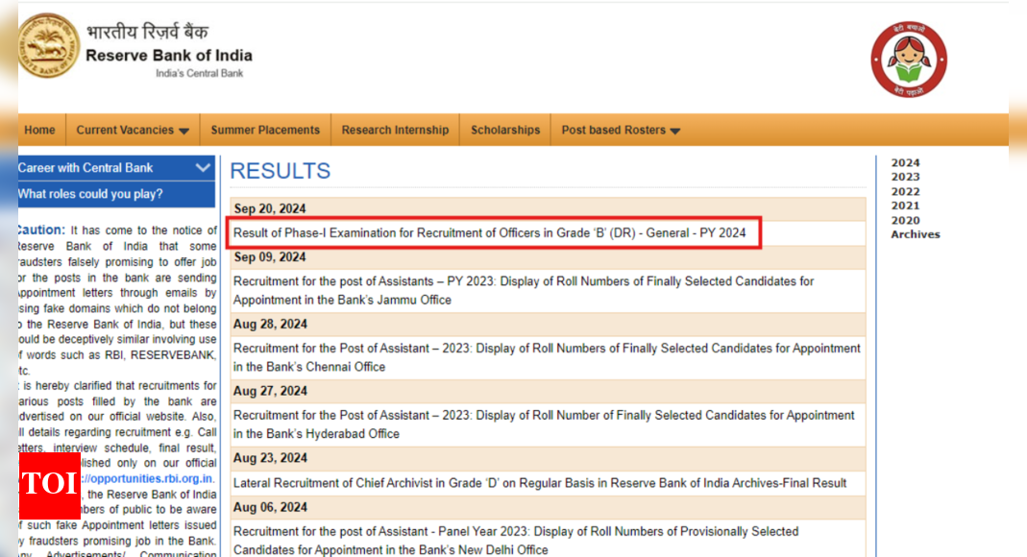Screen dimensions: 1027x557
Task: Go to the Research Internship page
Action: tap(395, 130)
